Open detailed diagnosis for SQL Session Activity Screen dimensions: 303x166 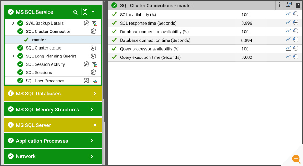(x=94, y=65)
